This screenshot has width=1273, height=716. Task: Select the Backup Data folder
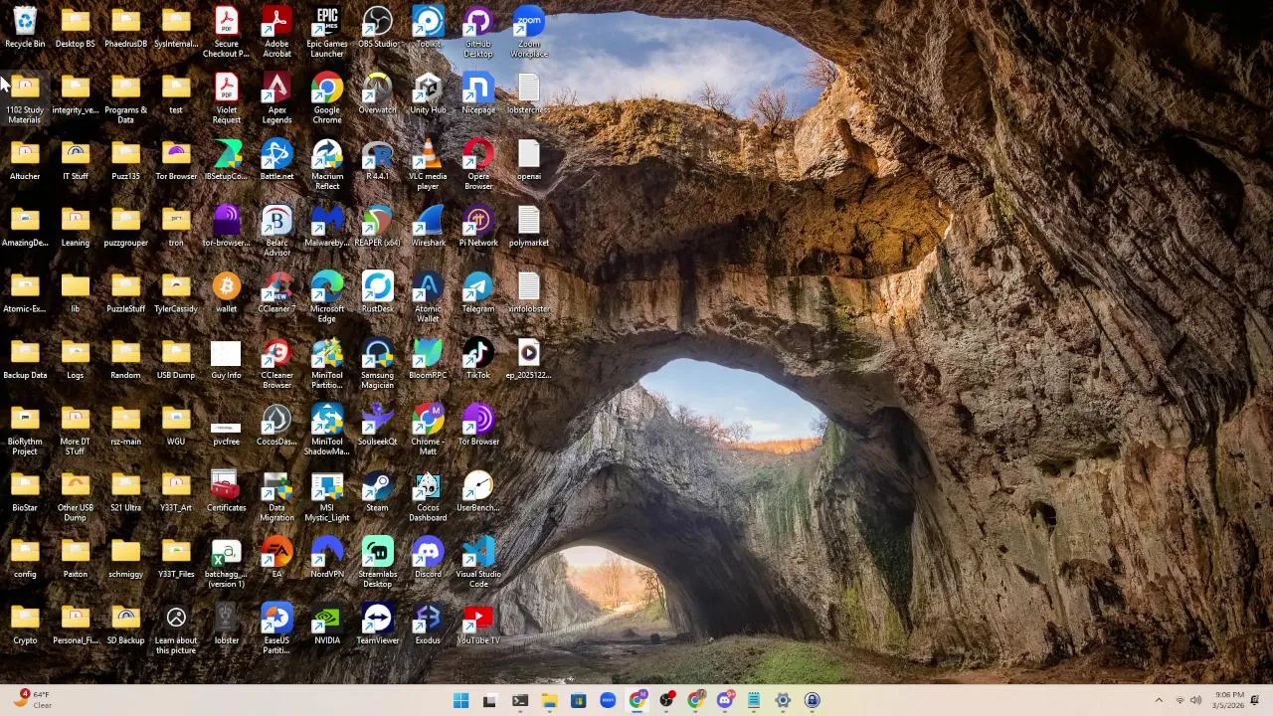point(25,359)
